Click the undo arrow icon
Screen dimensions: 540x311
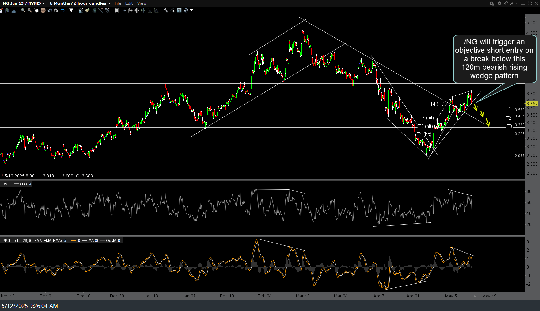click(50, 10)
